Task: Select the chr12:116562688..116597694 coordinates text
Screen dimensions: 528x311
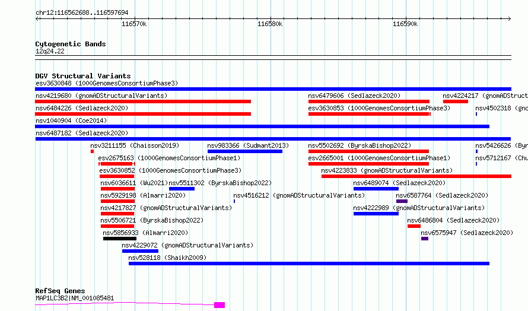Action: [x=82, y=12]
